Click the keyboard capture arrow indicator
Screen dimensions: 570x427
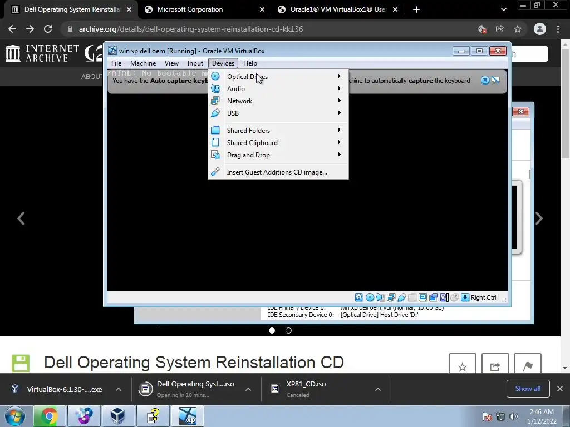click(x=465, y=297)
